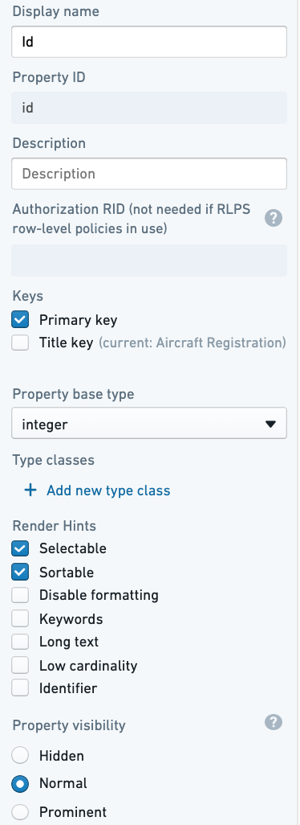The height and width of the screenshot is (825, 300).
Task: Click the help icon next to Property visibility
Action: [274, 723]
